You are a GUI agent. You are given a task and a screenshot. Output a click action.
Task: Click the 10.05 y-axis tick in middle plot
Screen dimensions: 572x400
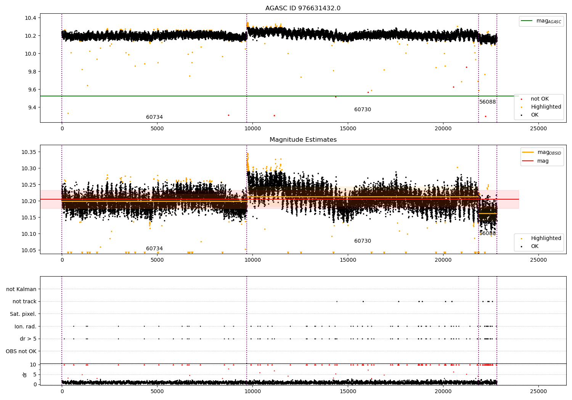[x=29, y=250]
